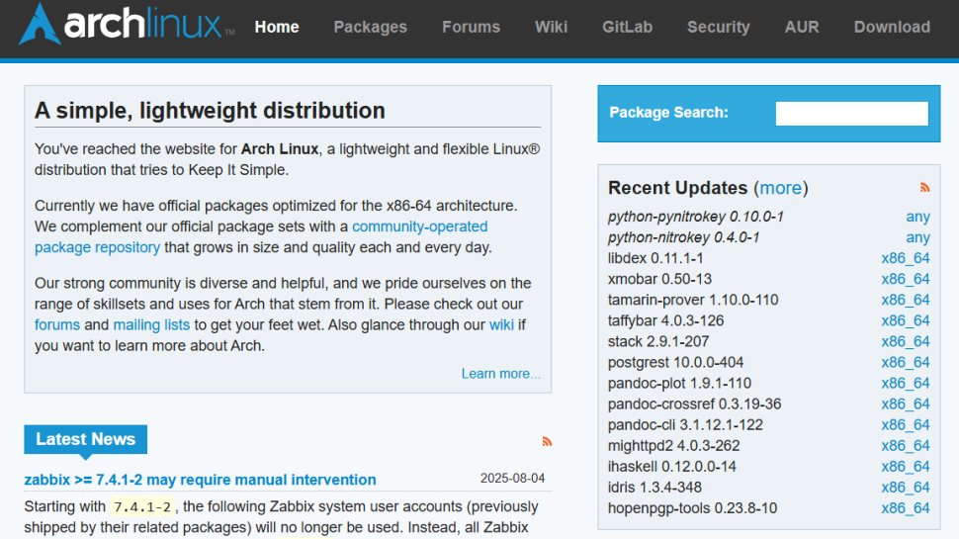Screen dimensions: 959x539
Task: Click x86_64 link in the ihaskell row
Action: [906, 466]
